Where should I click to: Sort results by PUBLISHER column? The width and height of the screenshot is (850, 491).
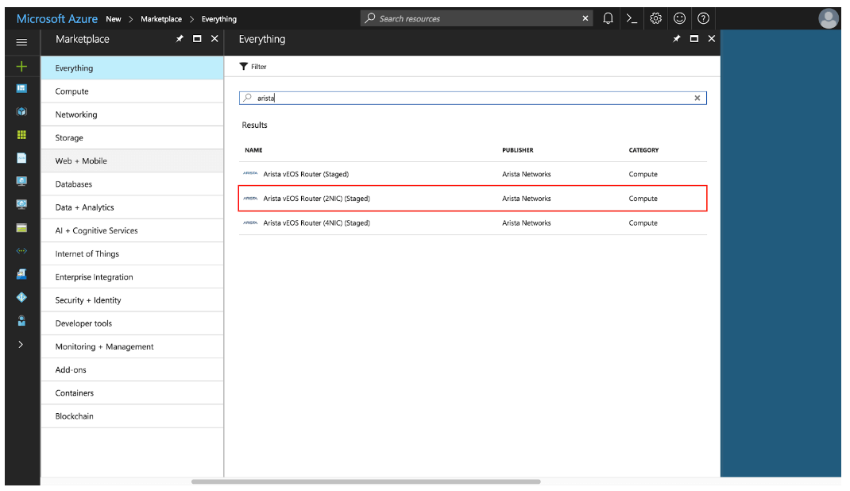(x=518, y=150)
